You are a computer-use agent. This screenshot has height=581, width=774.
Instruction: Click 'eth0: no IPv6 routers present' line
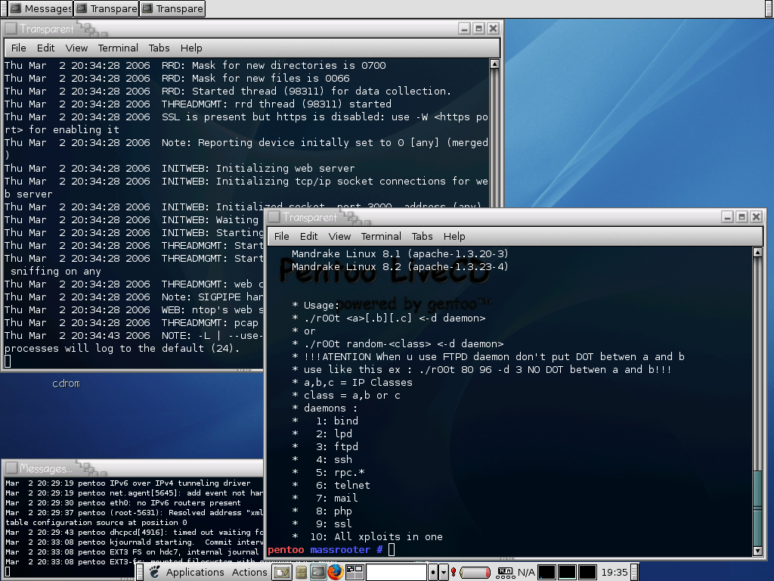click(123, 502)
